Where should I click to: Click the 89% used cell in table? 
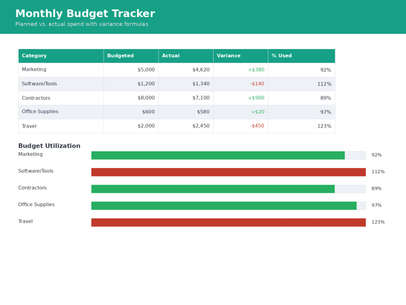[302, 98]
